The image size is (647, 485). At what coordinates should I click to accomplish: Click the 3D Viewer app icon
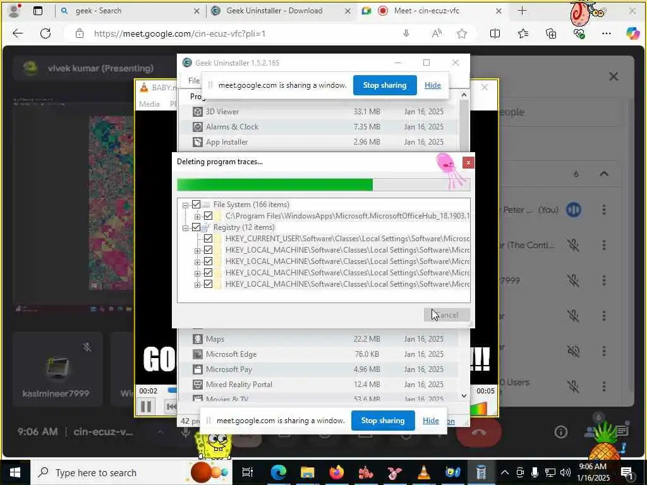(x=198, y=112)
